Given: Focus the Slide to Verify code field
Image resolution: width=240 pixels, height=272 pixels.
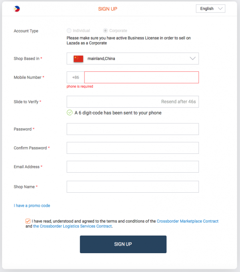Looking at the screenshot, I should [133, 102].
